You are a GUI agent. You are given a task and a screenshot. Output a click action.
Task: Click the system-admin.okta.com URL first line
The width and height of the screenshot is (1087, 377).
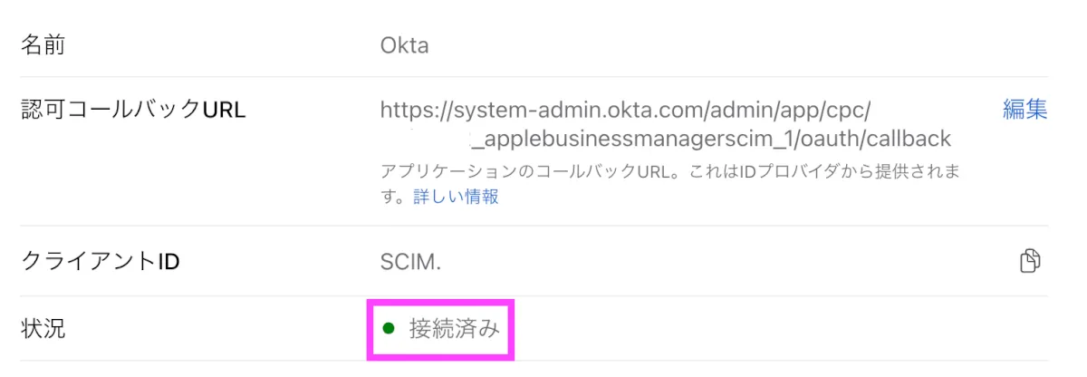(625, 110)
